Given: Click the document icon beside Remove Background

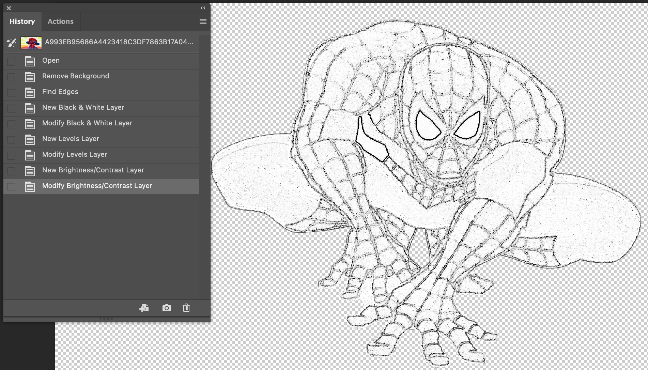Looking at the screenshot, I should [30, 77].
